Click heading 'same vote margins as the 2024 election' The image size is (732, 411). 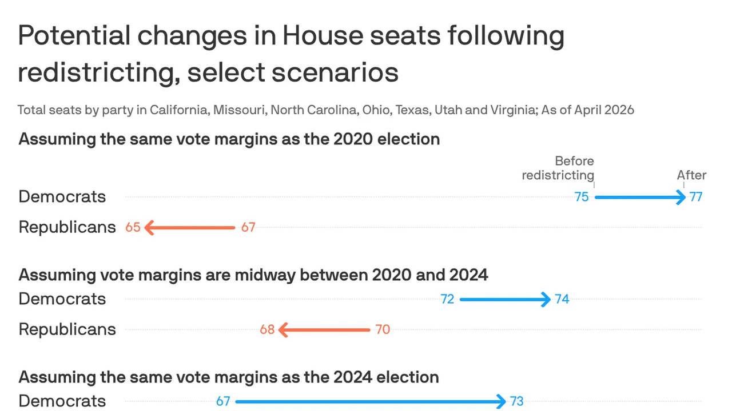point(228,377)
